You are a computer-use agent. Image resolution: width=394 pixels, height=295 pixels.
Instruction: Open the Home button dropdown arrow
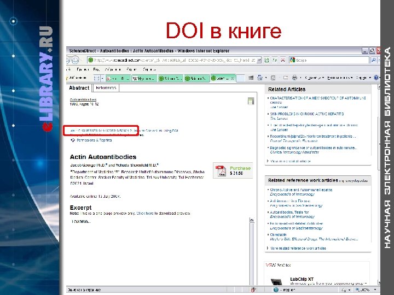[x=266, y=78]
